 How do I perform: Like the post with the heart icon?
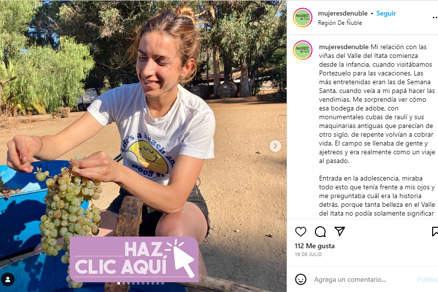tap(301, 231)
